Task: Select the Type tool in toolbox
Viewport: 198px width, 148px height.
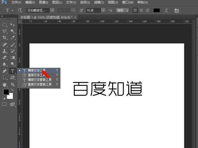Action: click(x=13, y=71)
